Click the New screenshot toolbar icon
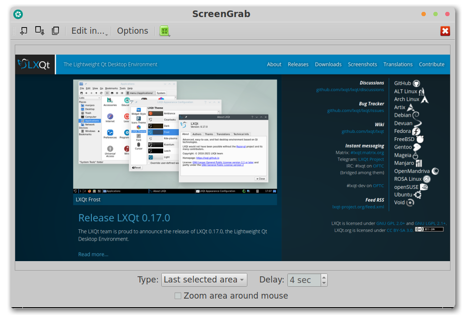470x329 pixels. pos(23,31)
